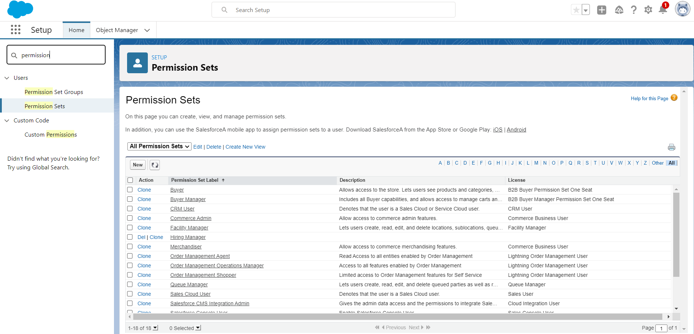The width and height of the screenshot is (694, 334).
Task: Open the Trailhead guidance icon
Action: point(619,10)
